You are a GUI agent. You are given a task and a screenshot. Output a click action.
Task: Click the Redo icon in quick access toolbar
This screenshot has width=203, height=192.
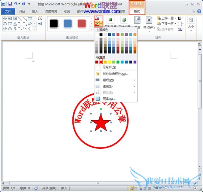coord(23,4)
